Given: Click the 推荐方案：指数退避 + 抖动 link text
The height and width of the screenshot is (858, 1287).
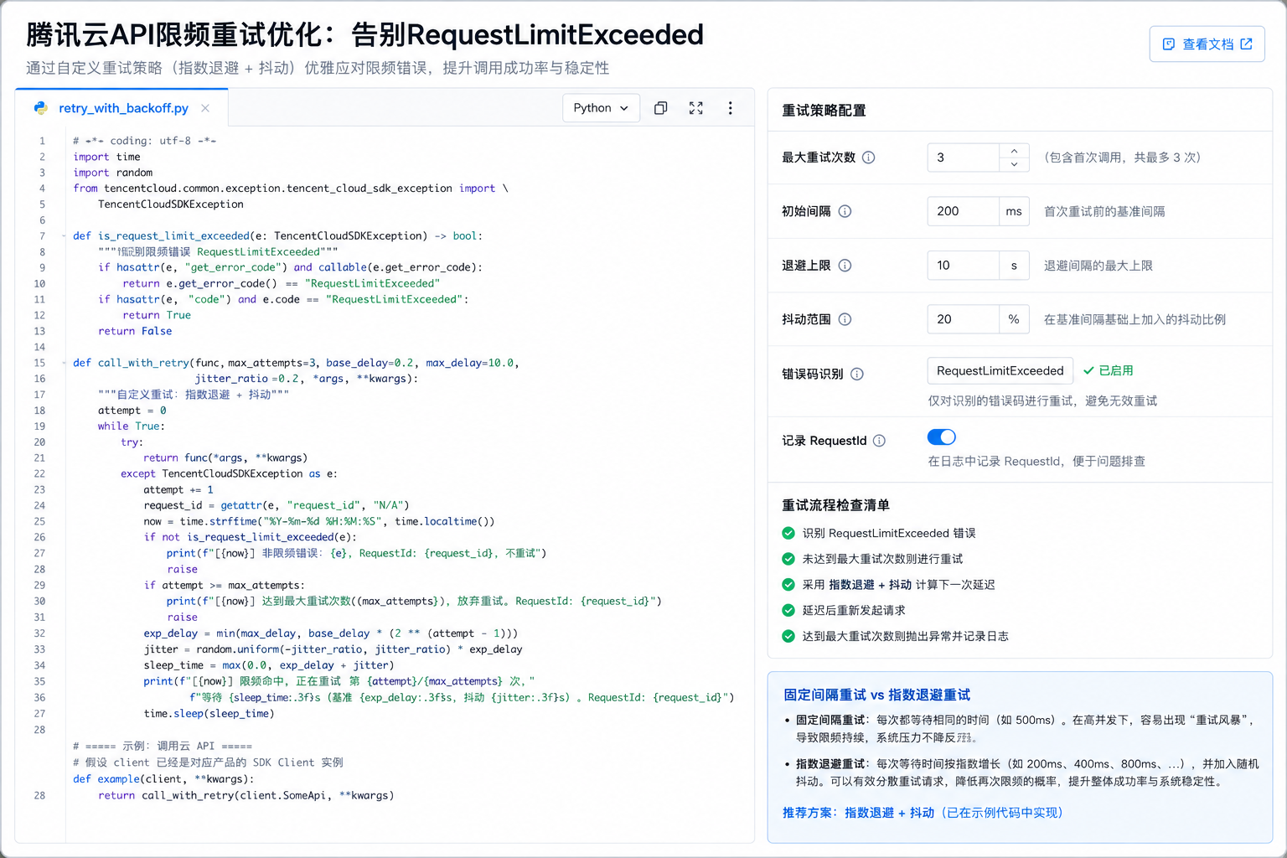Looking at the screenshot, I should tap(923, 813).
